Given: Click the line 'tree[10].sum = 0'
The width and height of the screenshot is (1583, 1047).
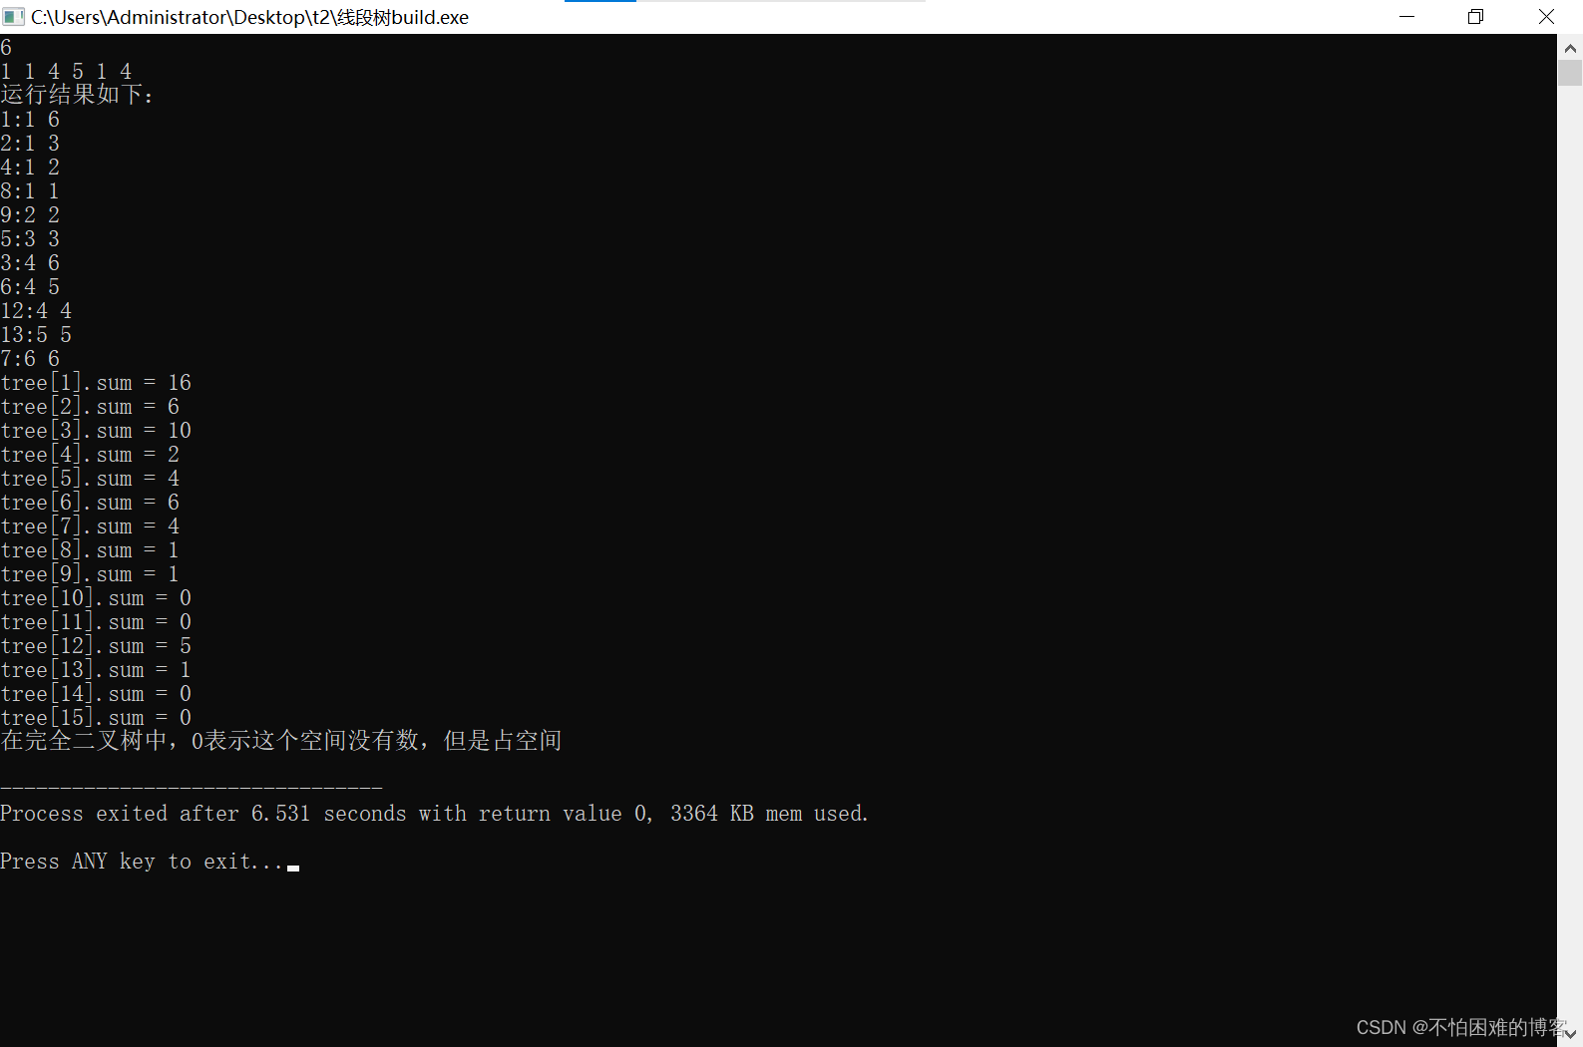Looking at the screenshot, I should 96,597.
